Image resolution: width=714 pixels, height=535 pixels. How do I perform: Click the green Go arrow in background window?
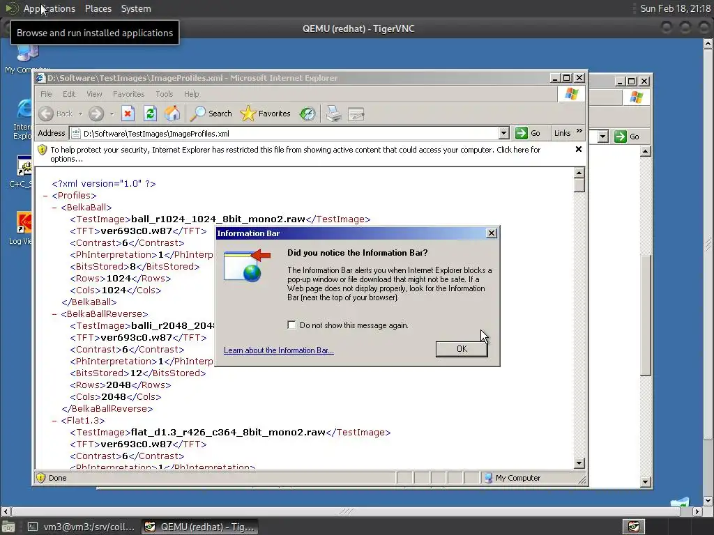(x=620, y=136)
